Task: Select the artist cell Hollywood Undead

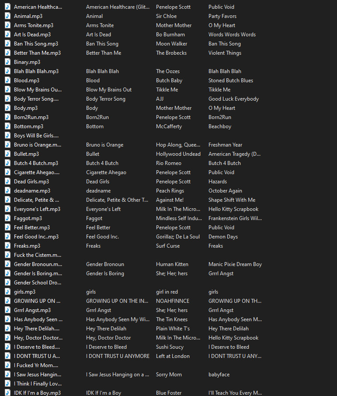Action: (178, 154)
